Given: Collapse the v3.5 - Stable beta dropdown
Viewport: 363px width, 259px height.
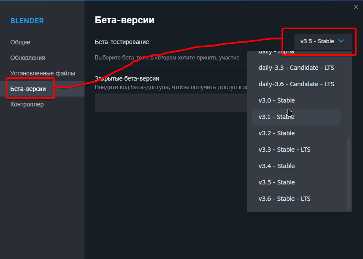Looking at the screenshot, I should point(323,41).
